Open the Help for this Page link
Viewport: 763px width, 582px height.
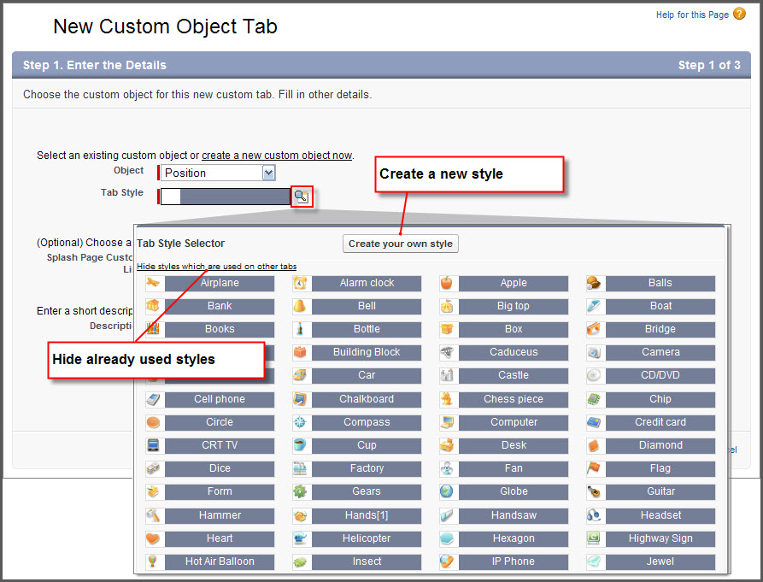tap(692, 15)
